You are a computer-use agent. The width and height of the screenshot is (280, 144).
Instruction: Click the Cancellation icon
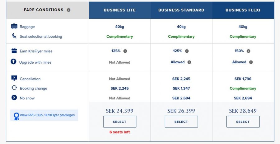(x=14, y=79)
